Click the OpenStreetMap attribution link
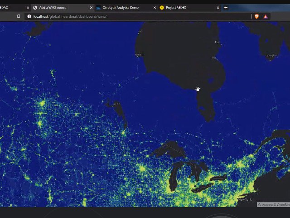 coord(282,205)
